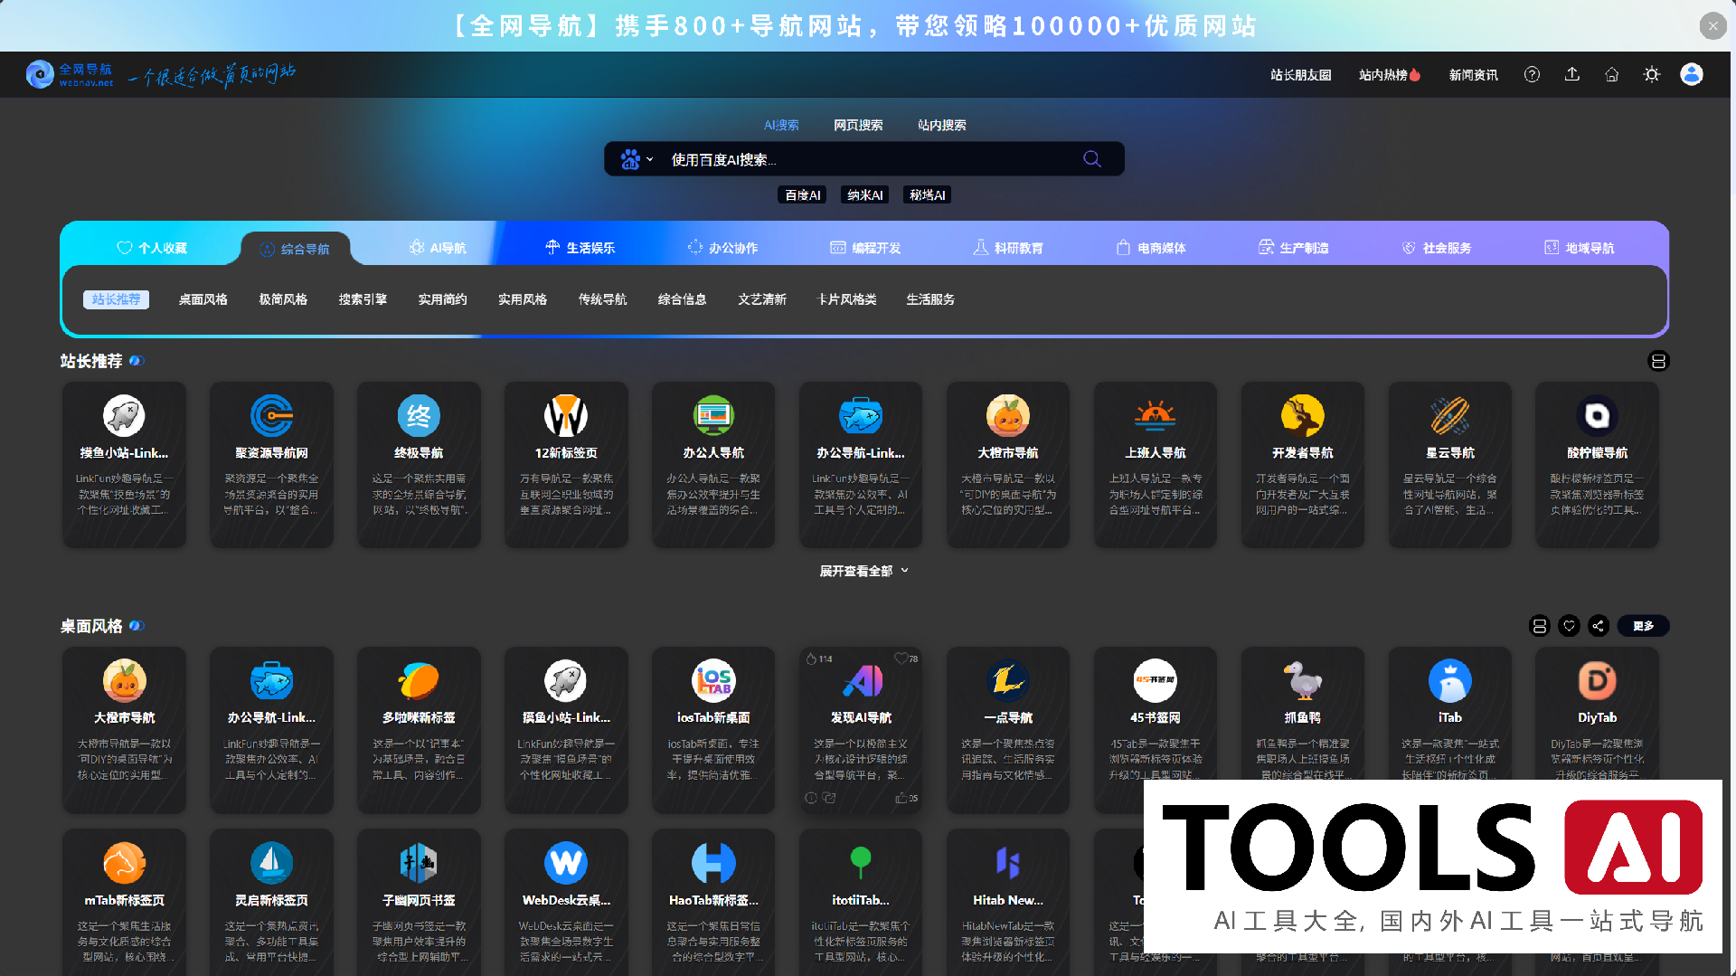Open the Baidu search engine selector dropdown
Screen dimensions: 1736x976
click(x=636, y=158)
